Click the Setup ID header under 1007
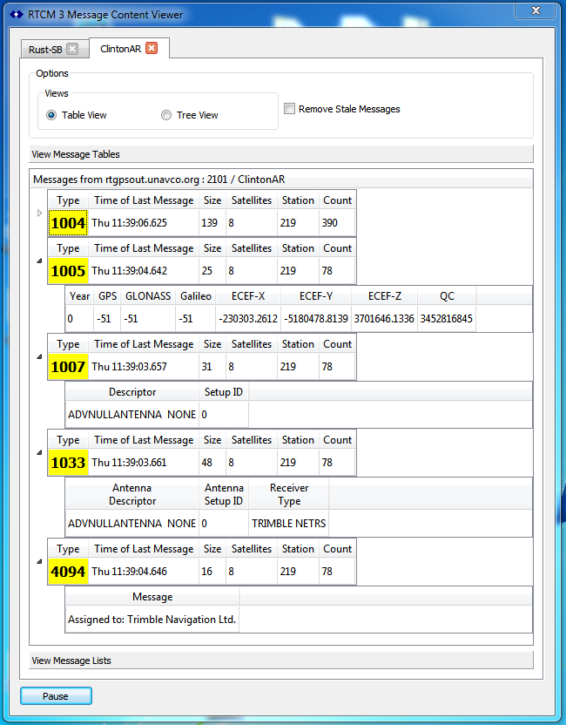The height and width of the screenshot is (725, 566). [224, 392]
